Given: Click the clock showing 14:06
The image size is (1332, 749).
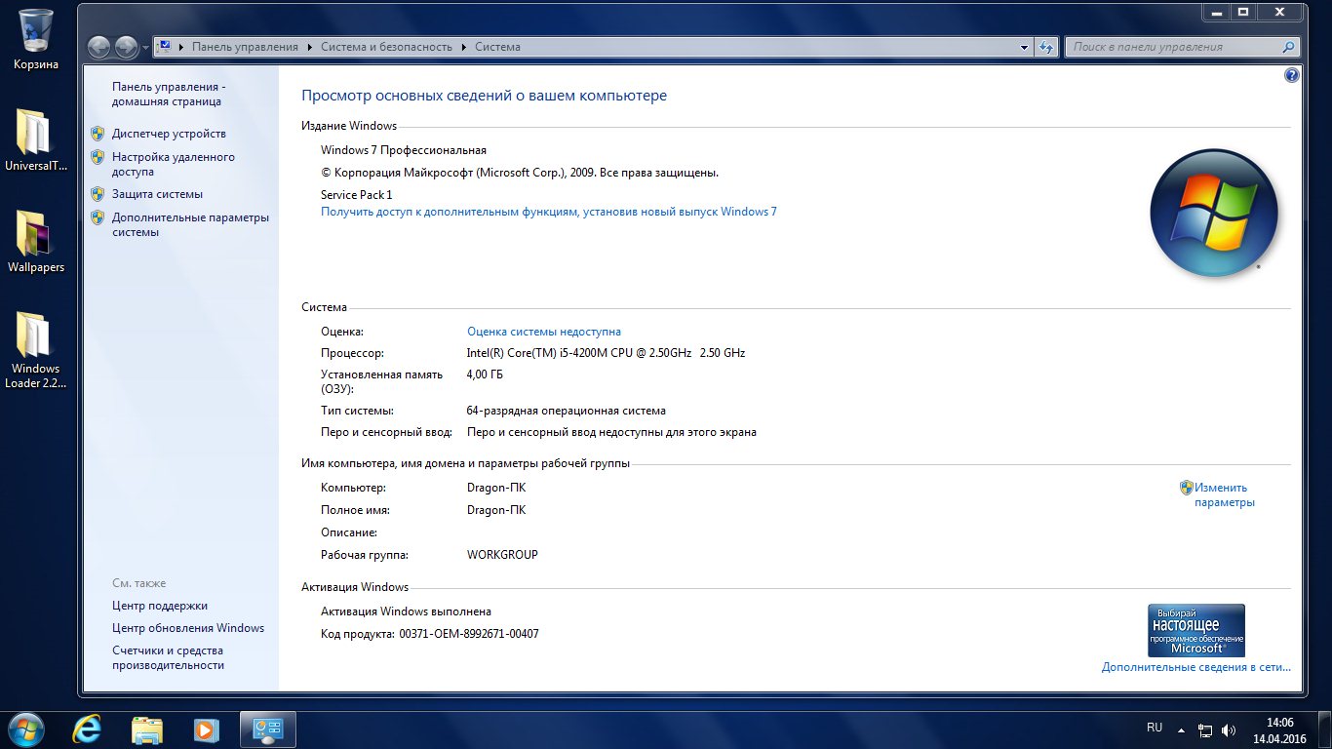Looking at the screenshot, I should tap(1279, 723).
